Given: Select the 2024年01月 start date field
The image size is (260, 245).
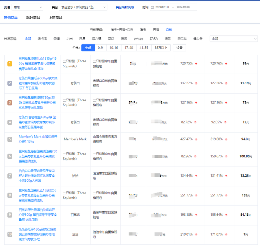Looking at the screenshot, I should click(162, 7).
